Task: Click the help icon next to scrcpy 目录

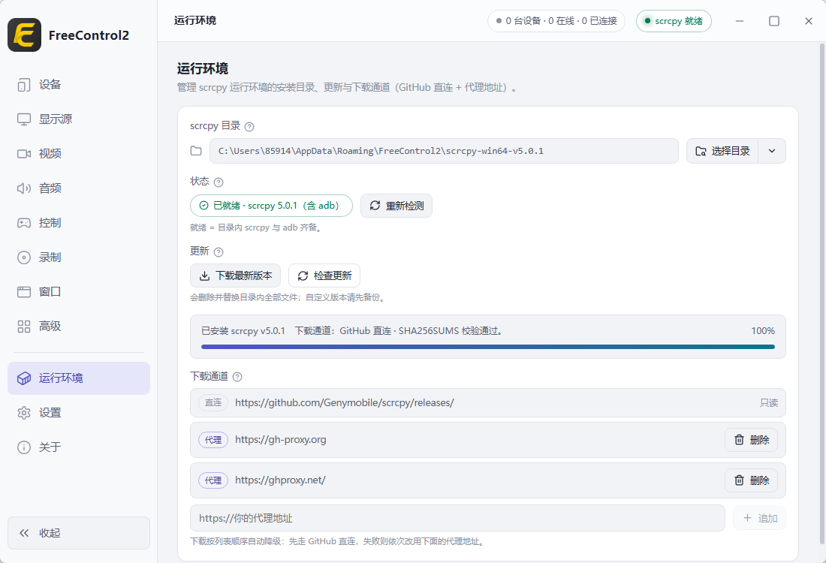Action: (250, 126)
